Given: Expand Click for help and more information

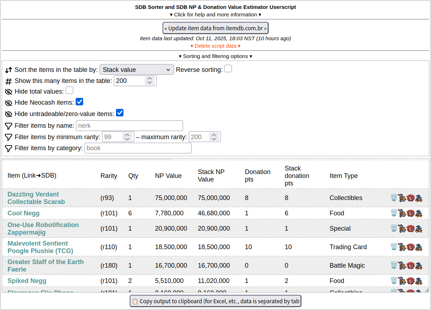Looking at the screenshot, I should coord(215,15).
